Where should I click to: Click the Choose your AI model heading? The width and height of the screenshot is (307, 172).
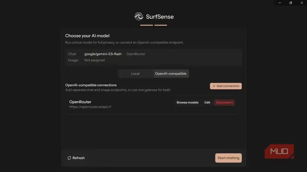point(87,36)
